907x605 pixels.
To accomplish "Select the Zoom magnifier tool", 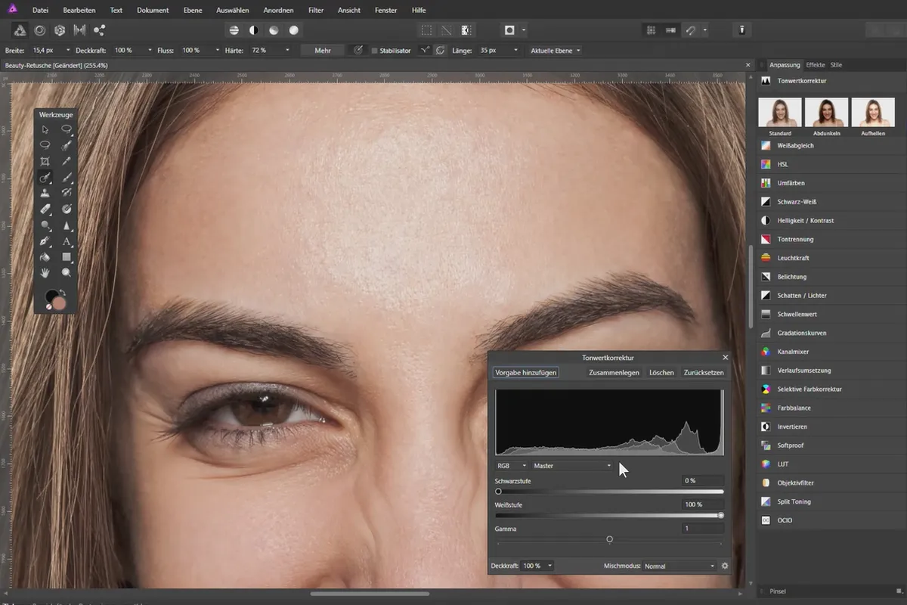I will click(67, 272).
